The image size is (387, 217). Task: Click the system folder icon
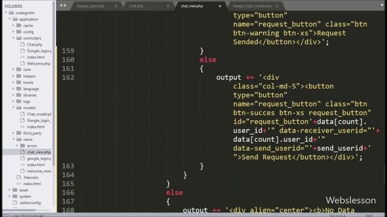pyautogui.click(x=15, y=197)
